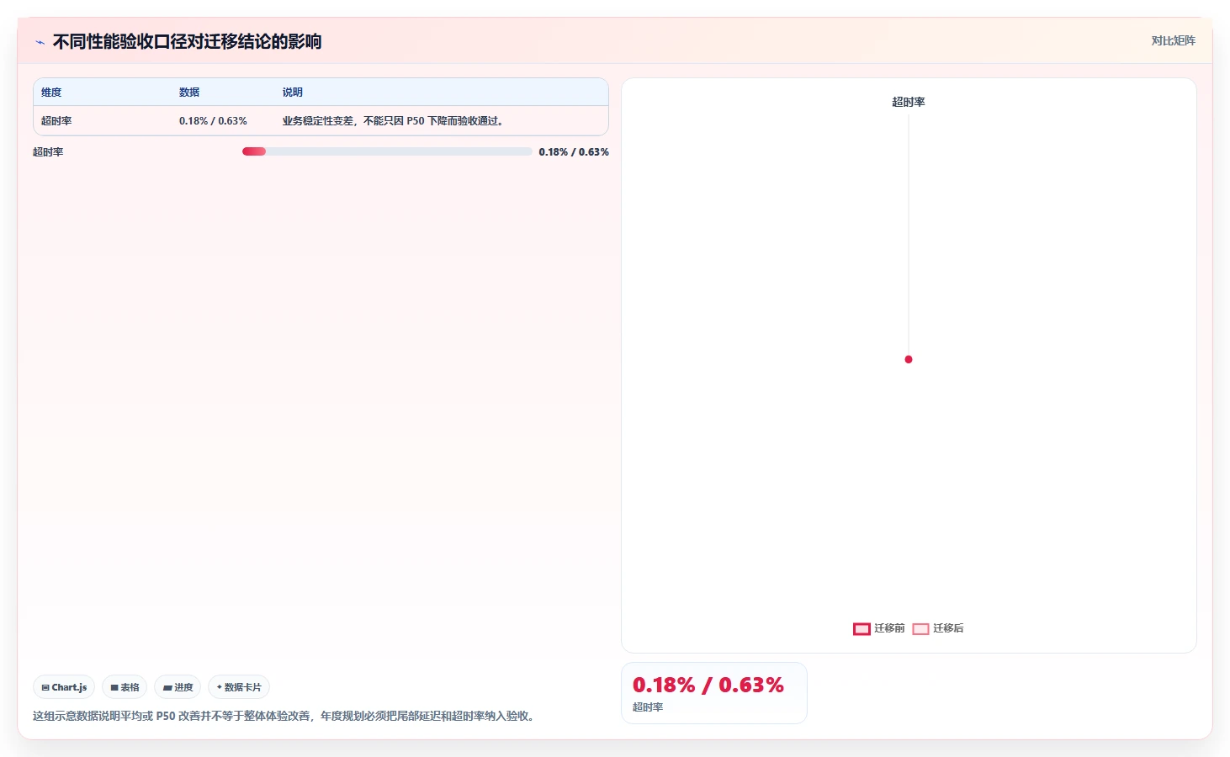1230x757 pixels.
Task: Click the title 不同性能验收口径对迁移结论的影响
Action: [187, 42]
